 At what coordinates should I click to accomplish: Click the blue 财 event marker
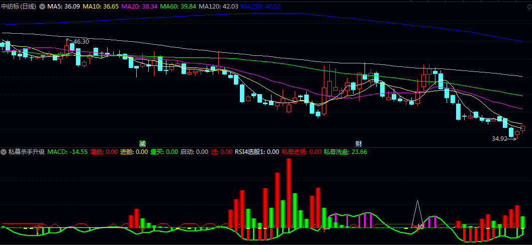[x=359, y=143]
